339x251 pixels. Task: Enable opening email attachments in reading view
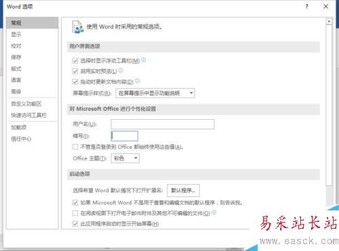point(75,213)
